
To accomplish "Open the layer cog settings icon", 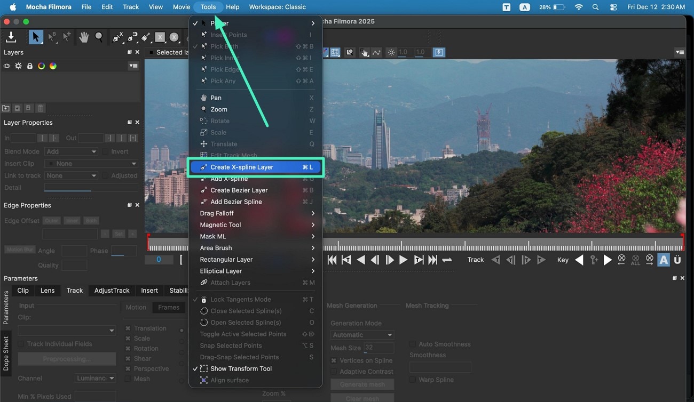I will 18,66.
